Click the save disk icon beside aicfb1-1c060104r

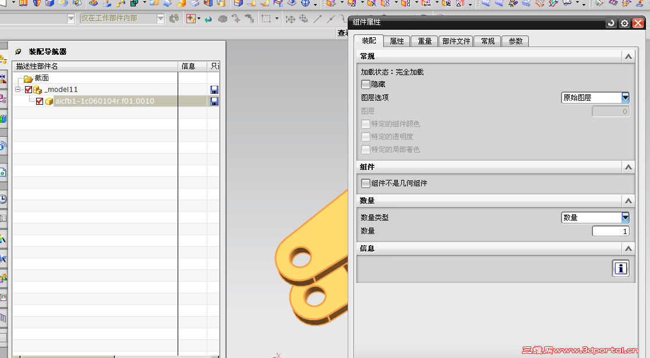(214, 101)
